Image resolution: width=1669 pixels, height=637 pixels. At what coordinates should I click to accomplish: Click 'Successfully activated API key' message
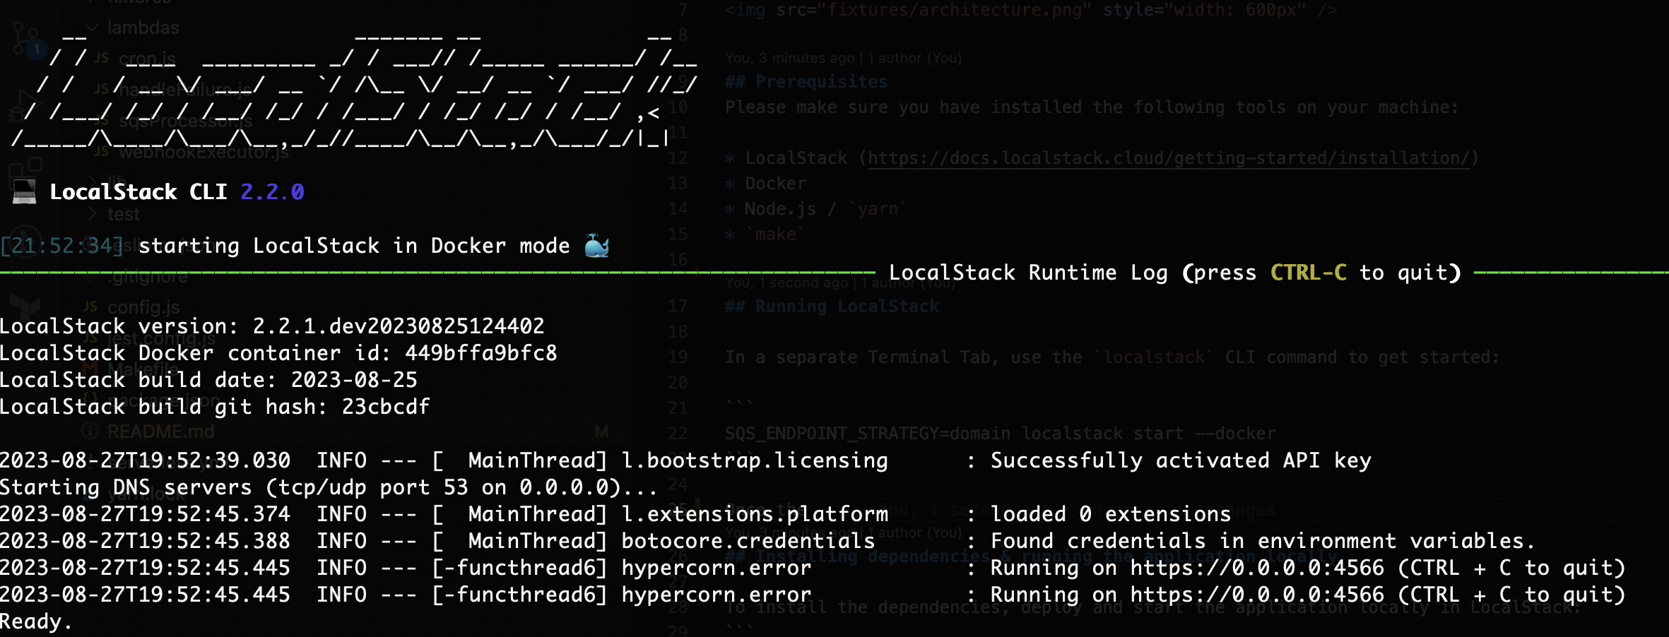coord(1181,460)
